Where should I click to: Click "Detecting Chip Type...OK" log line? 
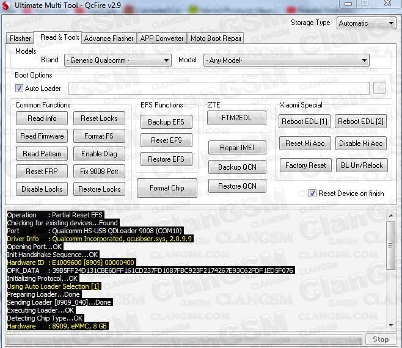coord(45,318)
